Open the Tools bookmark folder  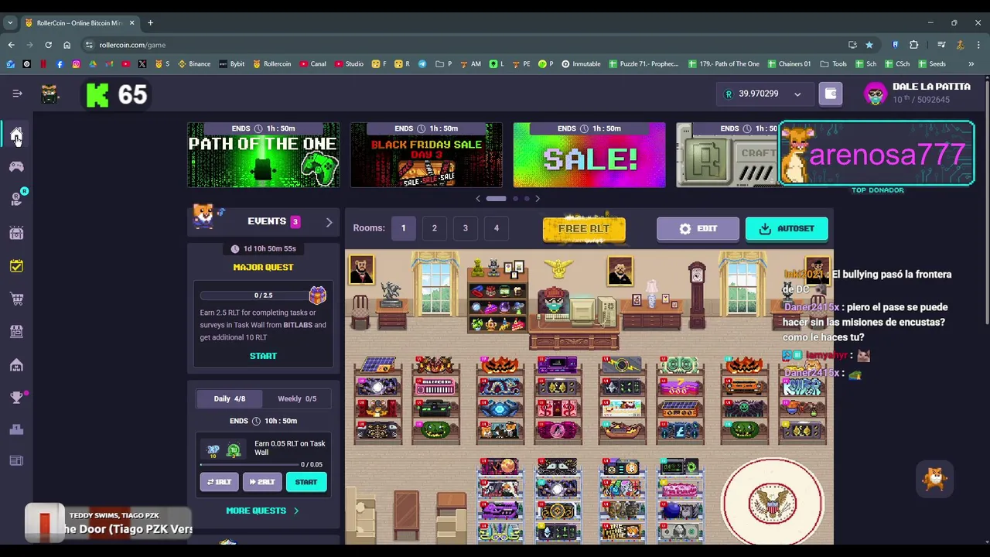(x=833, y=64)
